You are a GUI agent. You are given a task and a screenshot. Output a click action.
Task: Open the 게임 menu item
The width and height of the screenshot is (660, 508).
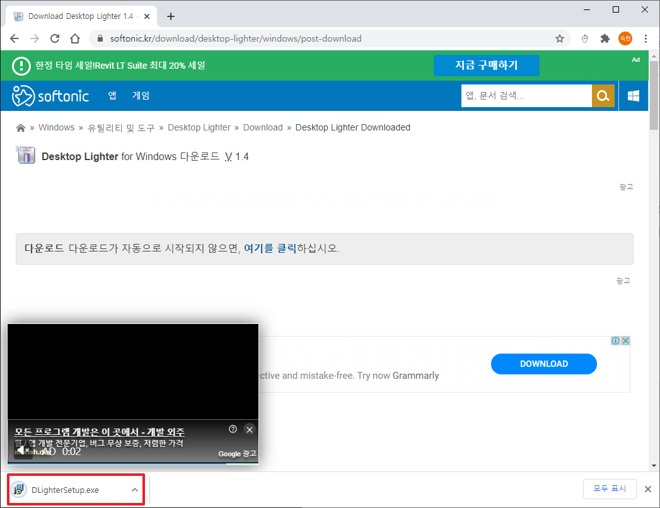(141, 96)
